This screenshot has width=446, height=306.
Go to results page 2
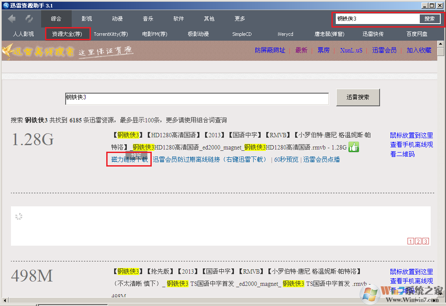click(418, 241)
